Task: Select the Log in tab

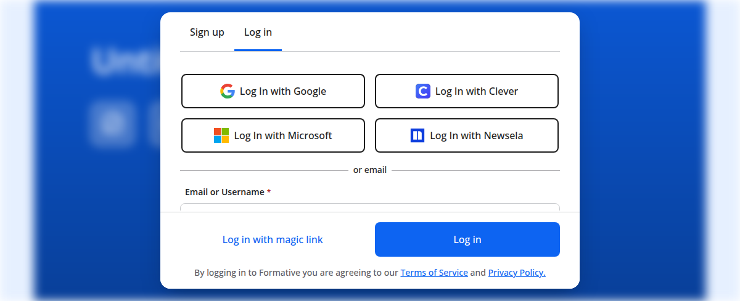Action: (x=258, y=32)
